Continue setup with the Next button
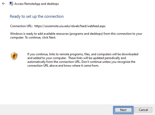 [123, 110]
